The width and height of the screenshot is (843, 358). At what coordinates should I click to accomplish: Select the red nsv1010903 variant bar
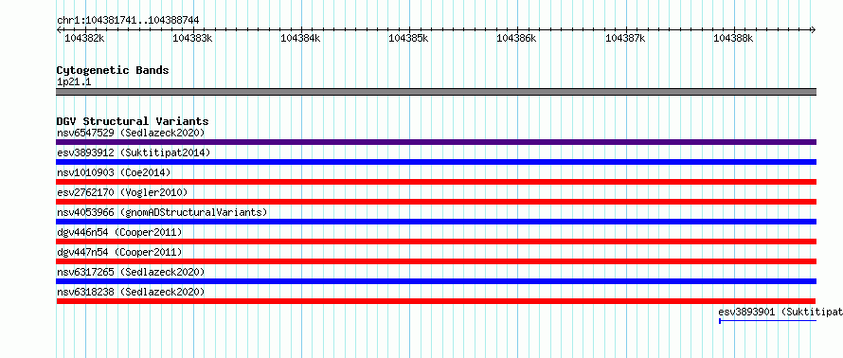coord(436,182)
